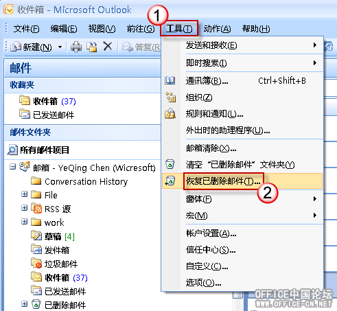Select Empty Deleted Items Folder (清空已删除邮件)
Image resolution: width=337 pixels, height=311 pixels.
coord(242,164)
